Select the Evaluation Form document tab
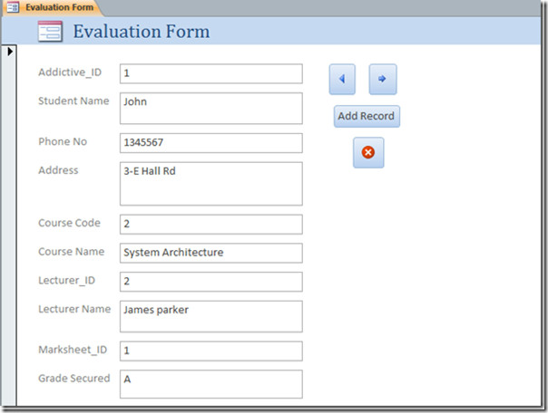The width and height of the screenshot is (548, 413). (x=53, y=7)
